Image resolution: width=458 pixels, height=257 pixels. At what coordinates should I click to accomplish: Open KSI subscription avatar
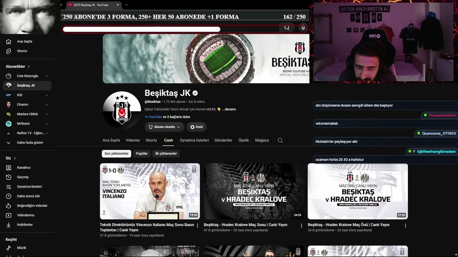[x=9, y=95]
